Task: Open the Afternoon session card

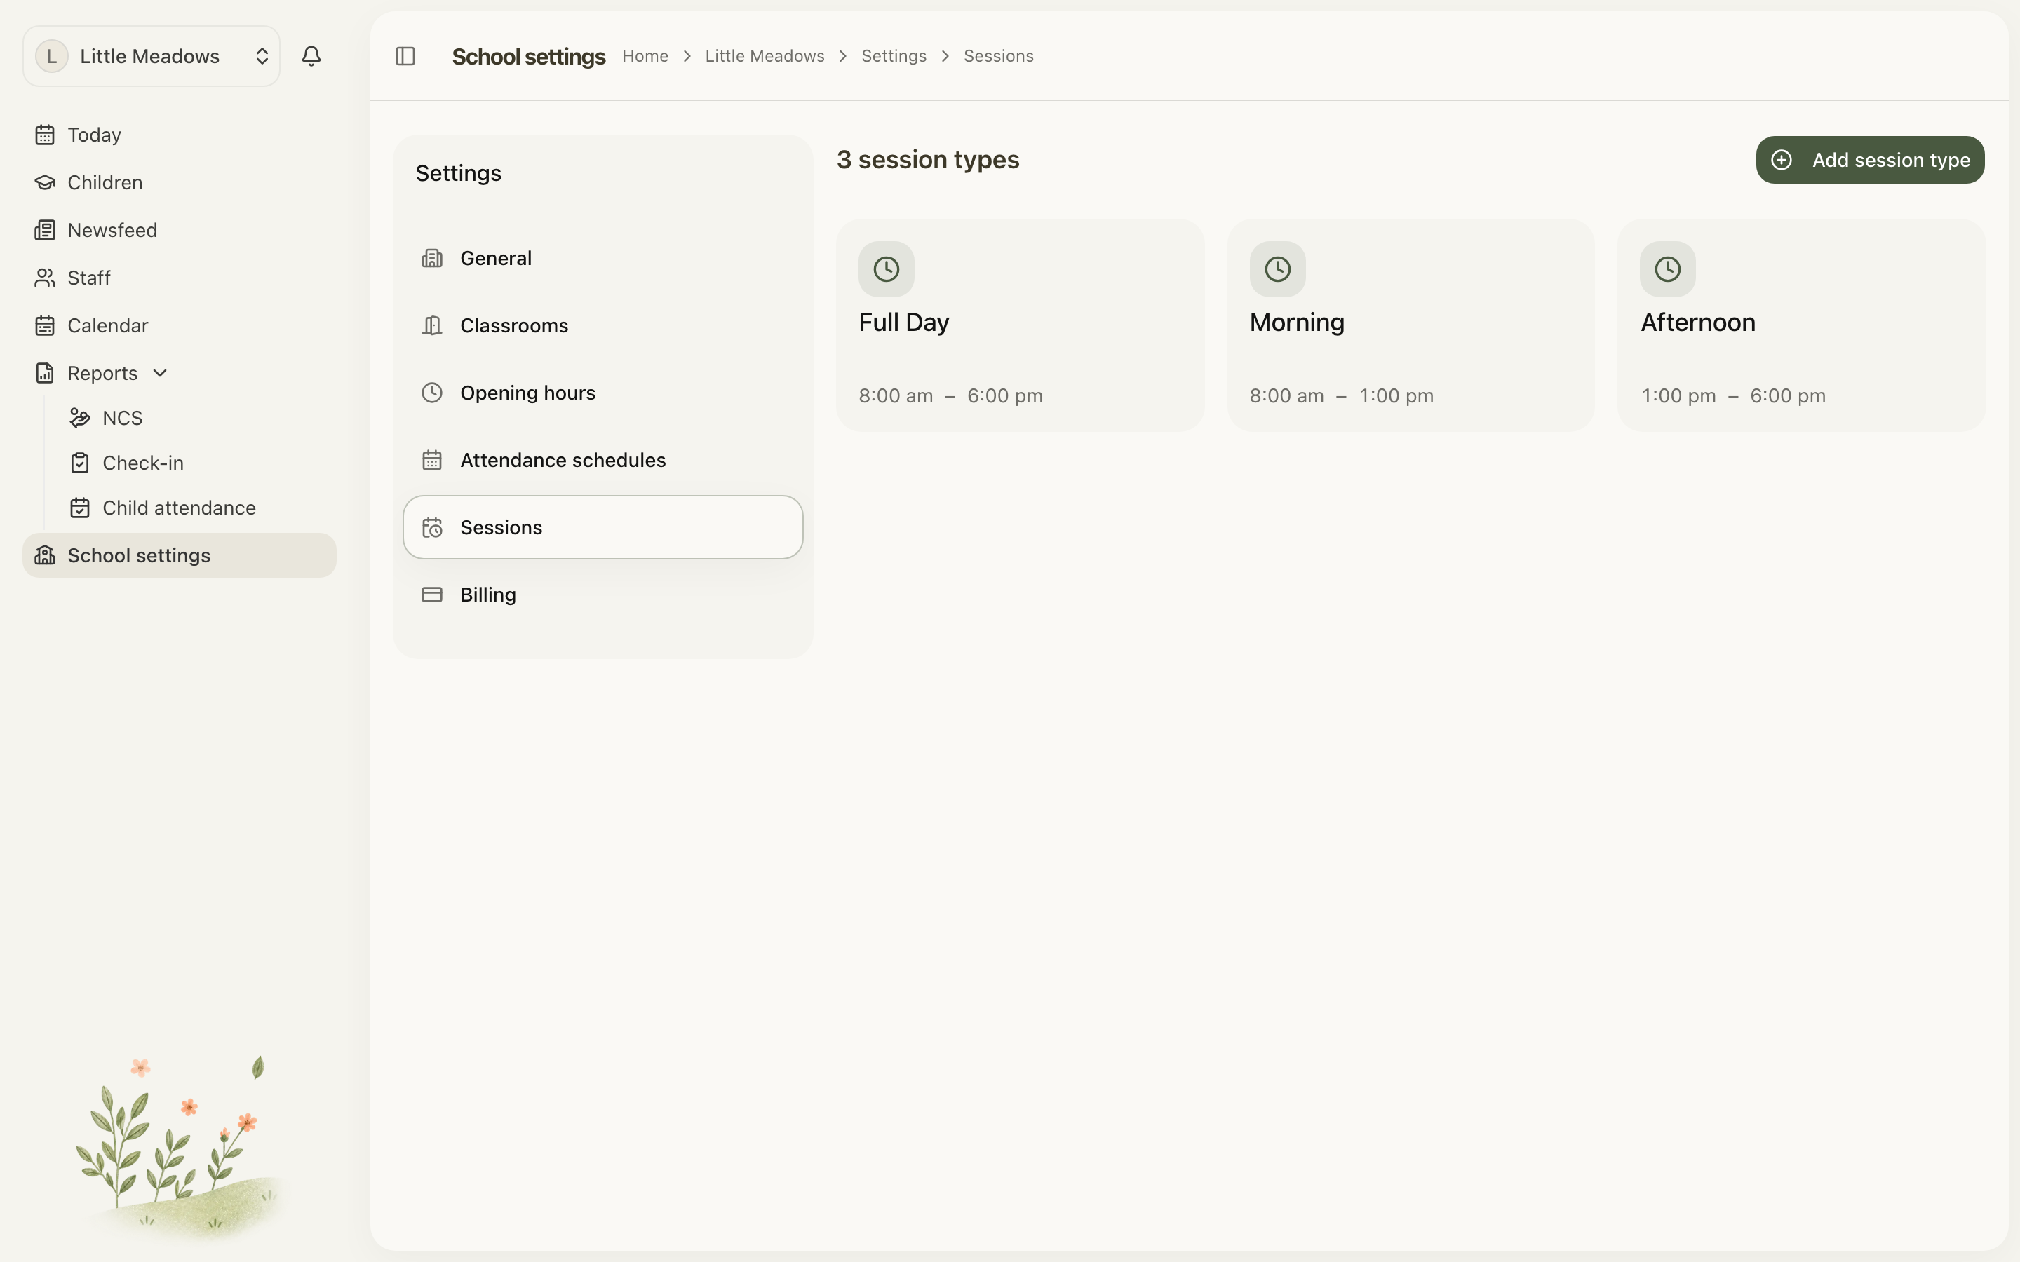Action: [1801, 325]
